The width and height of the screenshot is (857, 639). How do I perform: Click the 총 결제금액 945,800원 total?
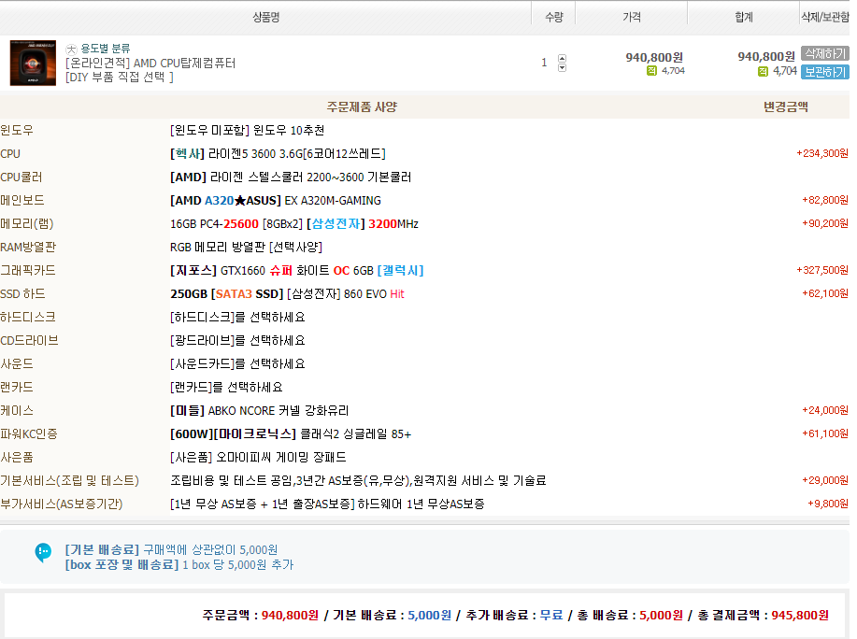coord(800,615)
